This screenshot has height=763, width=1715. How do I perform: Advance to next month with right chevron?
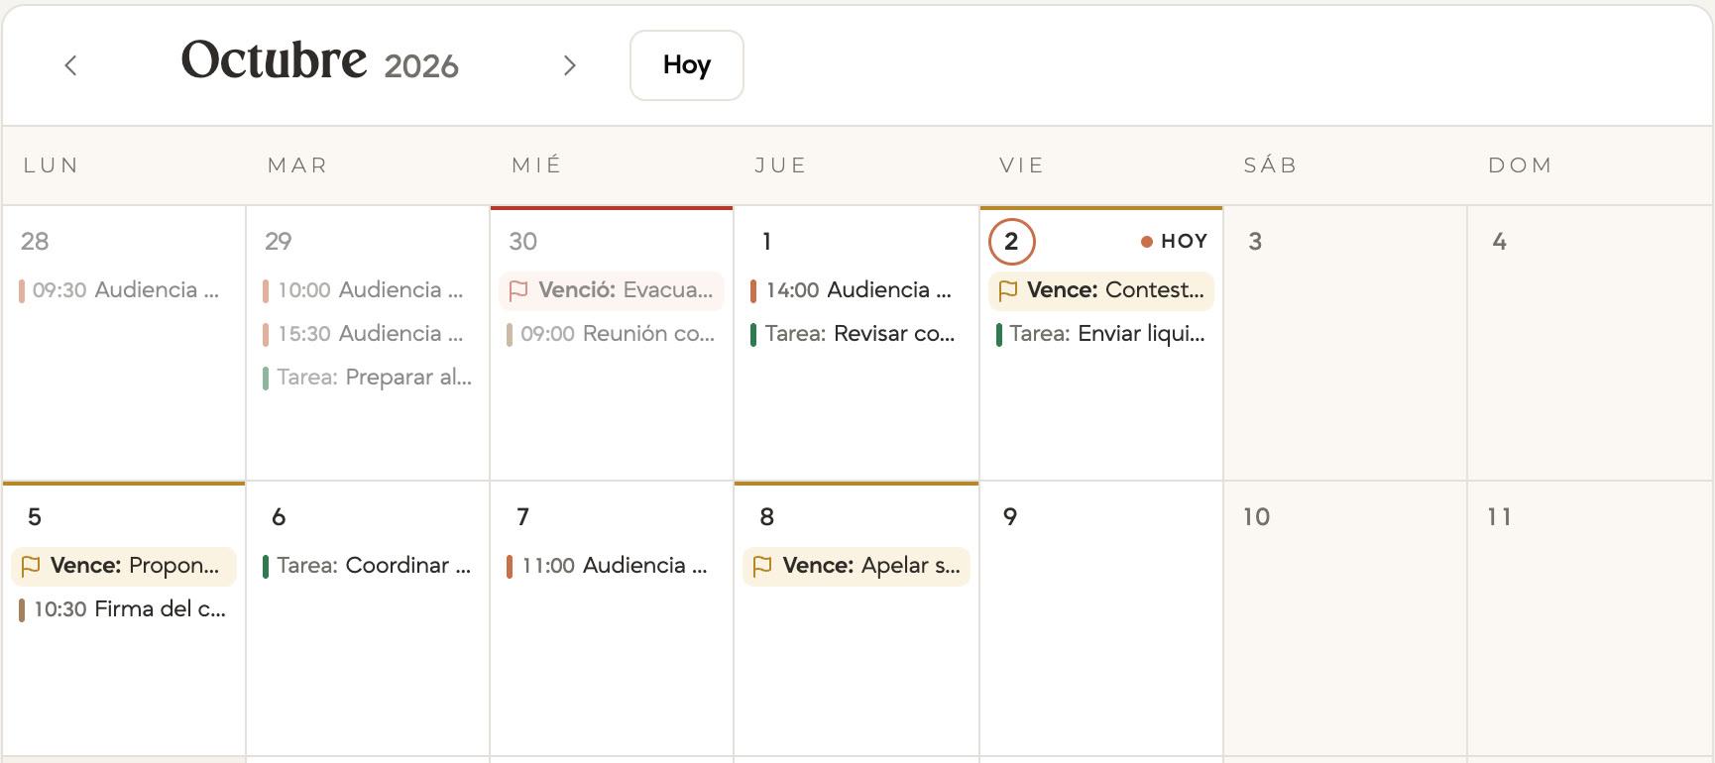click(x=569, y=65)
